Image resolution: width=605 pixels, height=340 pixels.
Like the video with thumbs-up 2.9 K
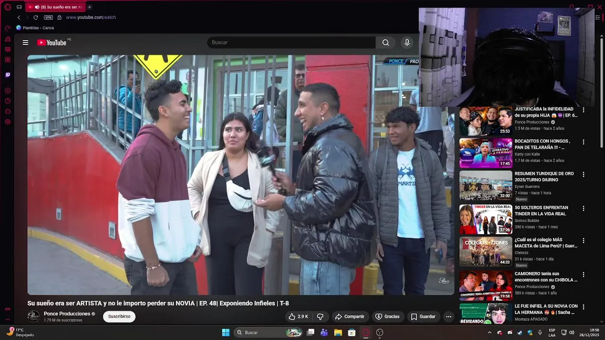click(298, 316)
